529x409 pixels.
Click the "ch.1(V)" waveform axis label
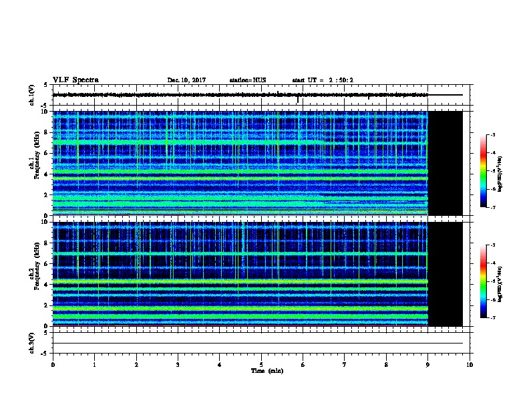click(x=31, y=95)
